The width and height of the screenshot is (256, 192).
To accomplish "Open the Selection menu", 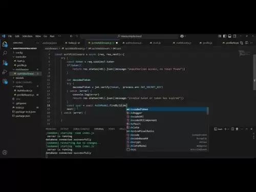I will (27, 36).
